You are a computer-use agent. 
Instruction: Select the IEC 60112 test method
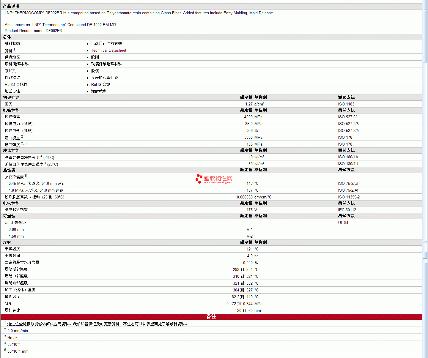(x=347, y=210)
